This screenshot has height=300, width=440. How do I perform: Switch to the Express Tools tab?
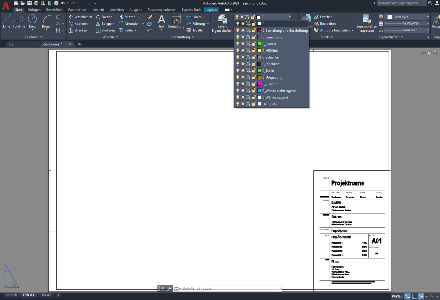click(x=192, y=10)
